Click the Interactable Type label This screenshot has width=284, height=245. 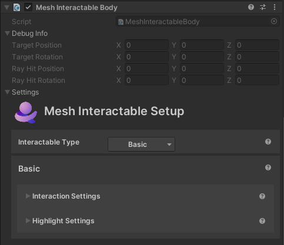click(x=49, y=142)
